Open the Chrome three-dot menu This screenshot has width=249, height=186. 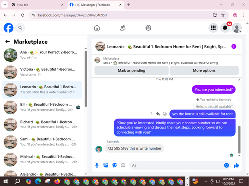[244, 15]
